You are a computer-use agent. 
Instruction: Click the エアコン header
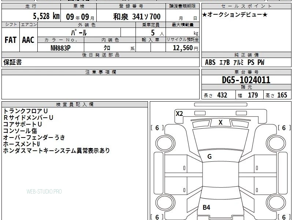coord(29,25)
